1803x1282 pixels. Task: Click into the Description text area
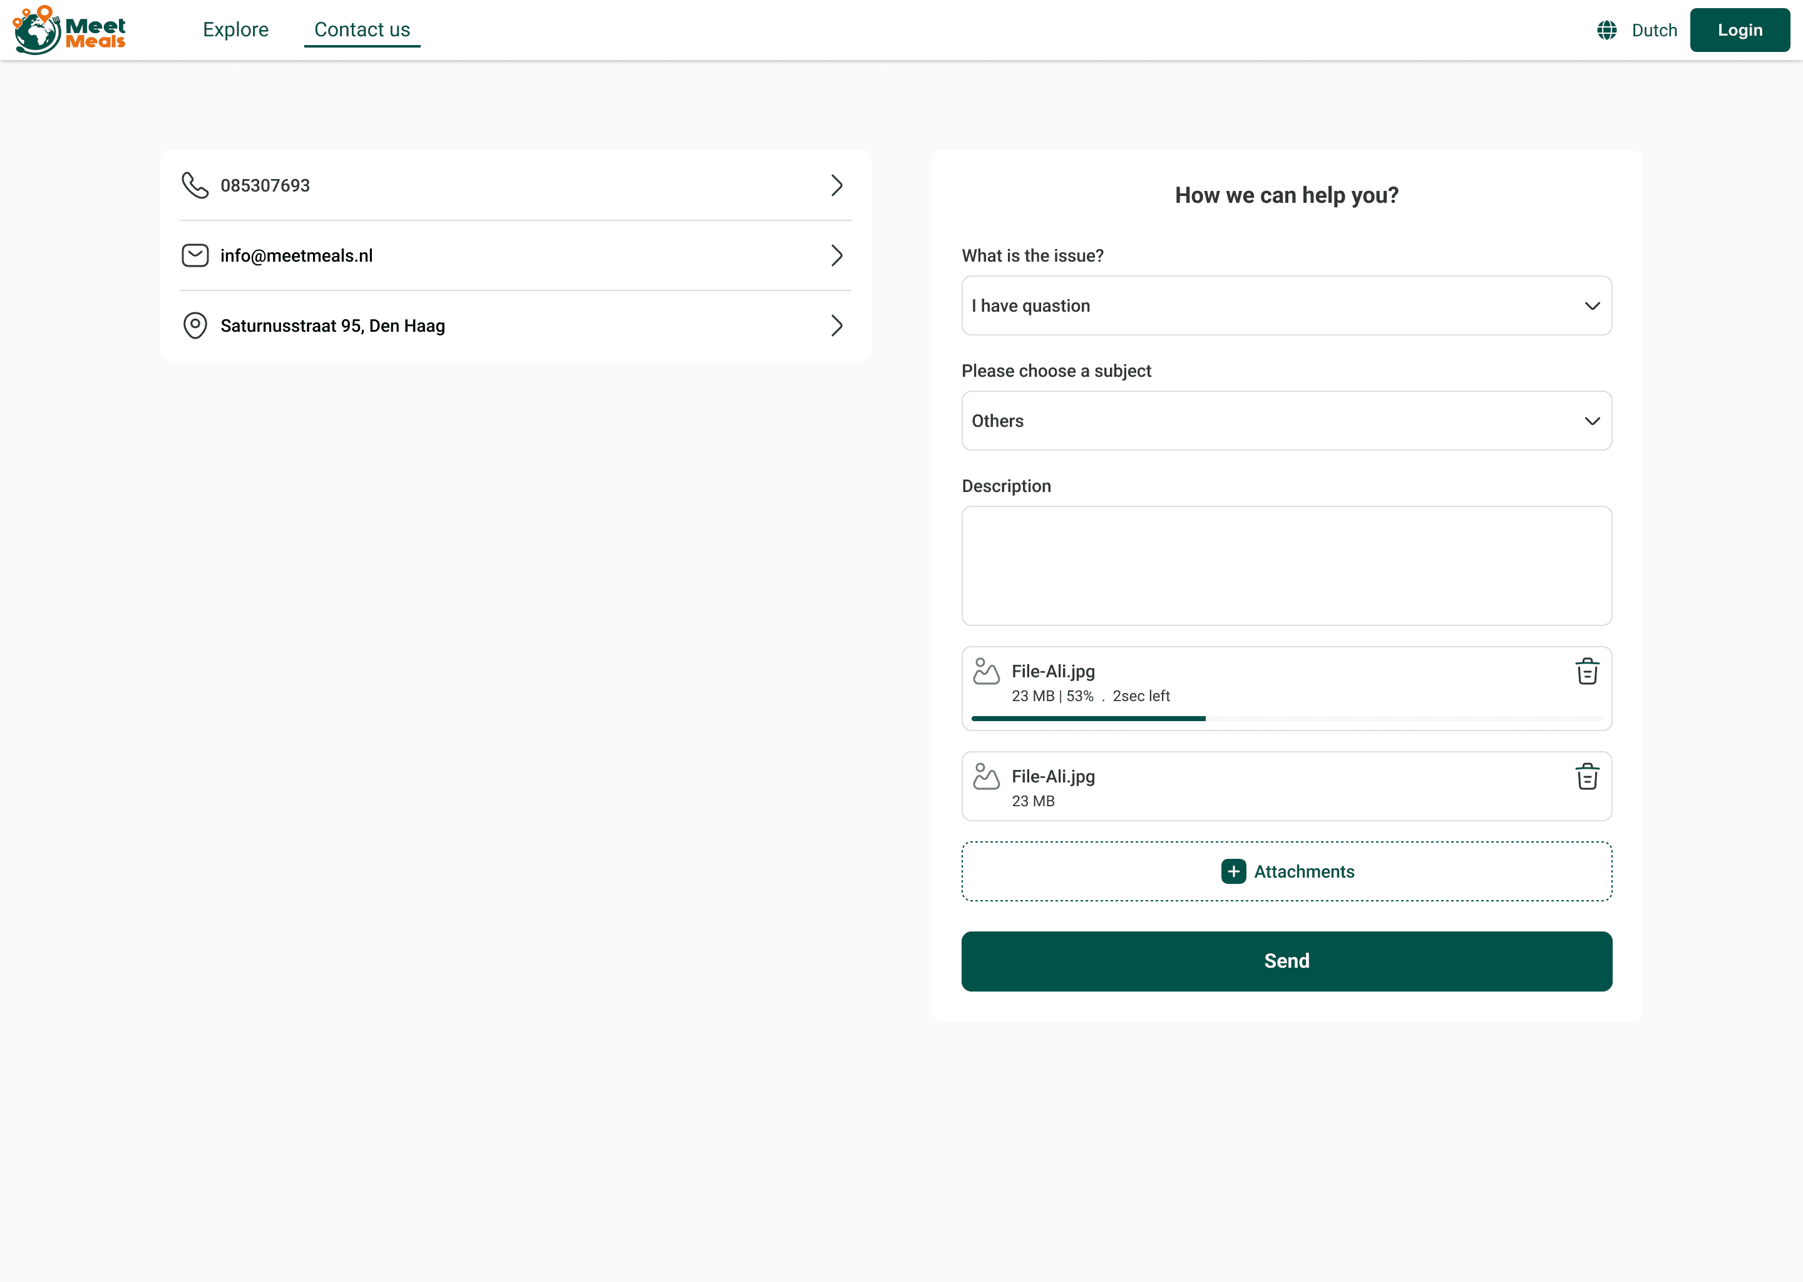tap(1286, 566)
